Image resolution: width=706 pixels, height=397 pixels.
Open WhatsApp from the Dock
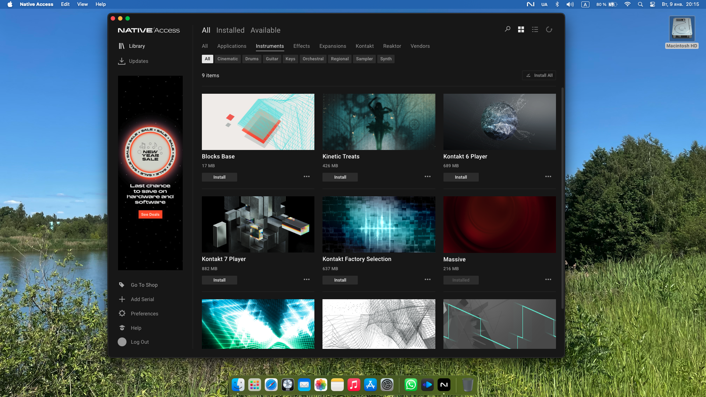(x=411, y=385)
